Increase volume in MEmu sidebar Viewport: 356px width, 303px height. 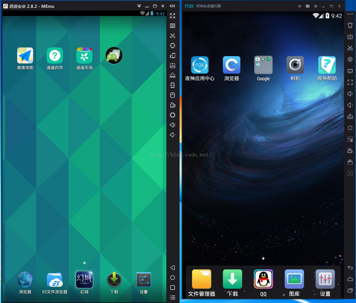pyautogui.click(x=173, y=125)
